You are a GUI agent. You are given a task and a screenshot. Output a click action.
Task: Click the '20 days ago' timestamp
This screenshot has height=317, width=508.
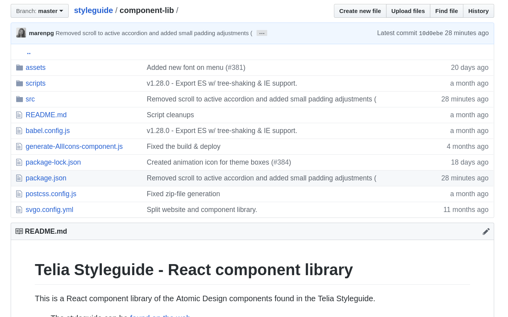(x=470, y=68)
